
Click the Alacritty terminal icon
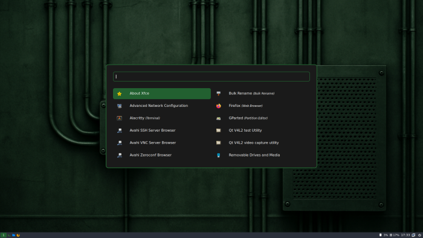click(119, 118)
